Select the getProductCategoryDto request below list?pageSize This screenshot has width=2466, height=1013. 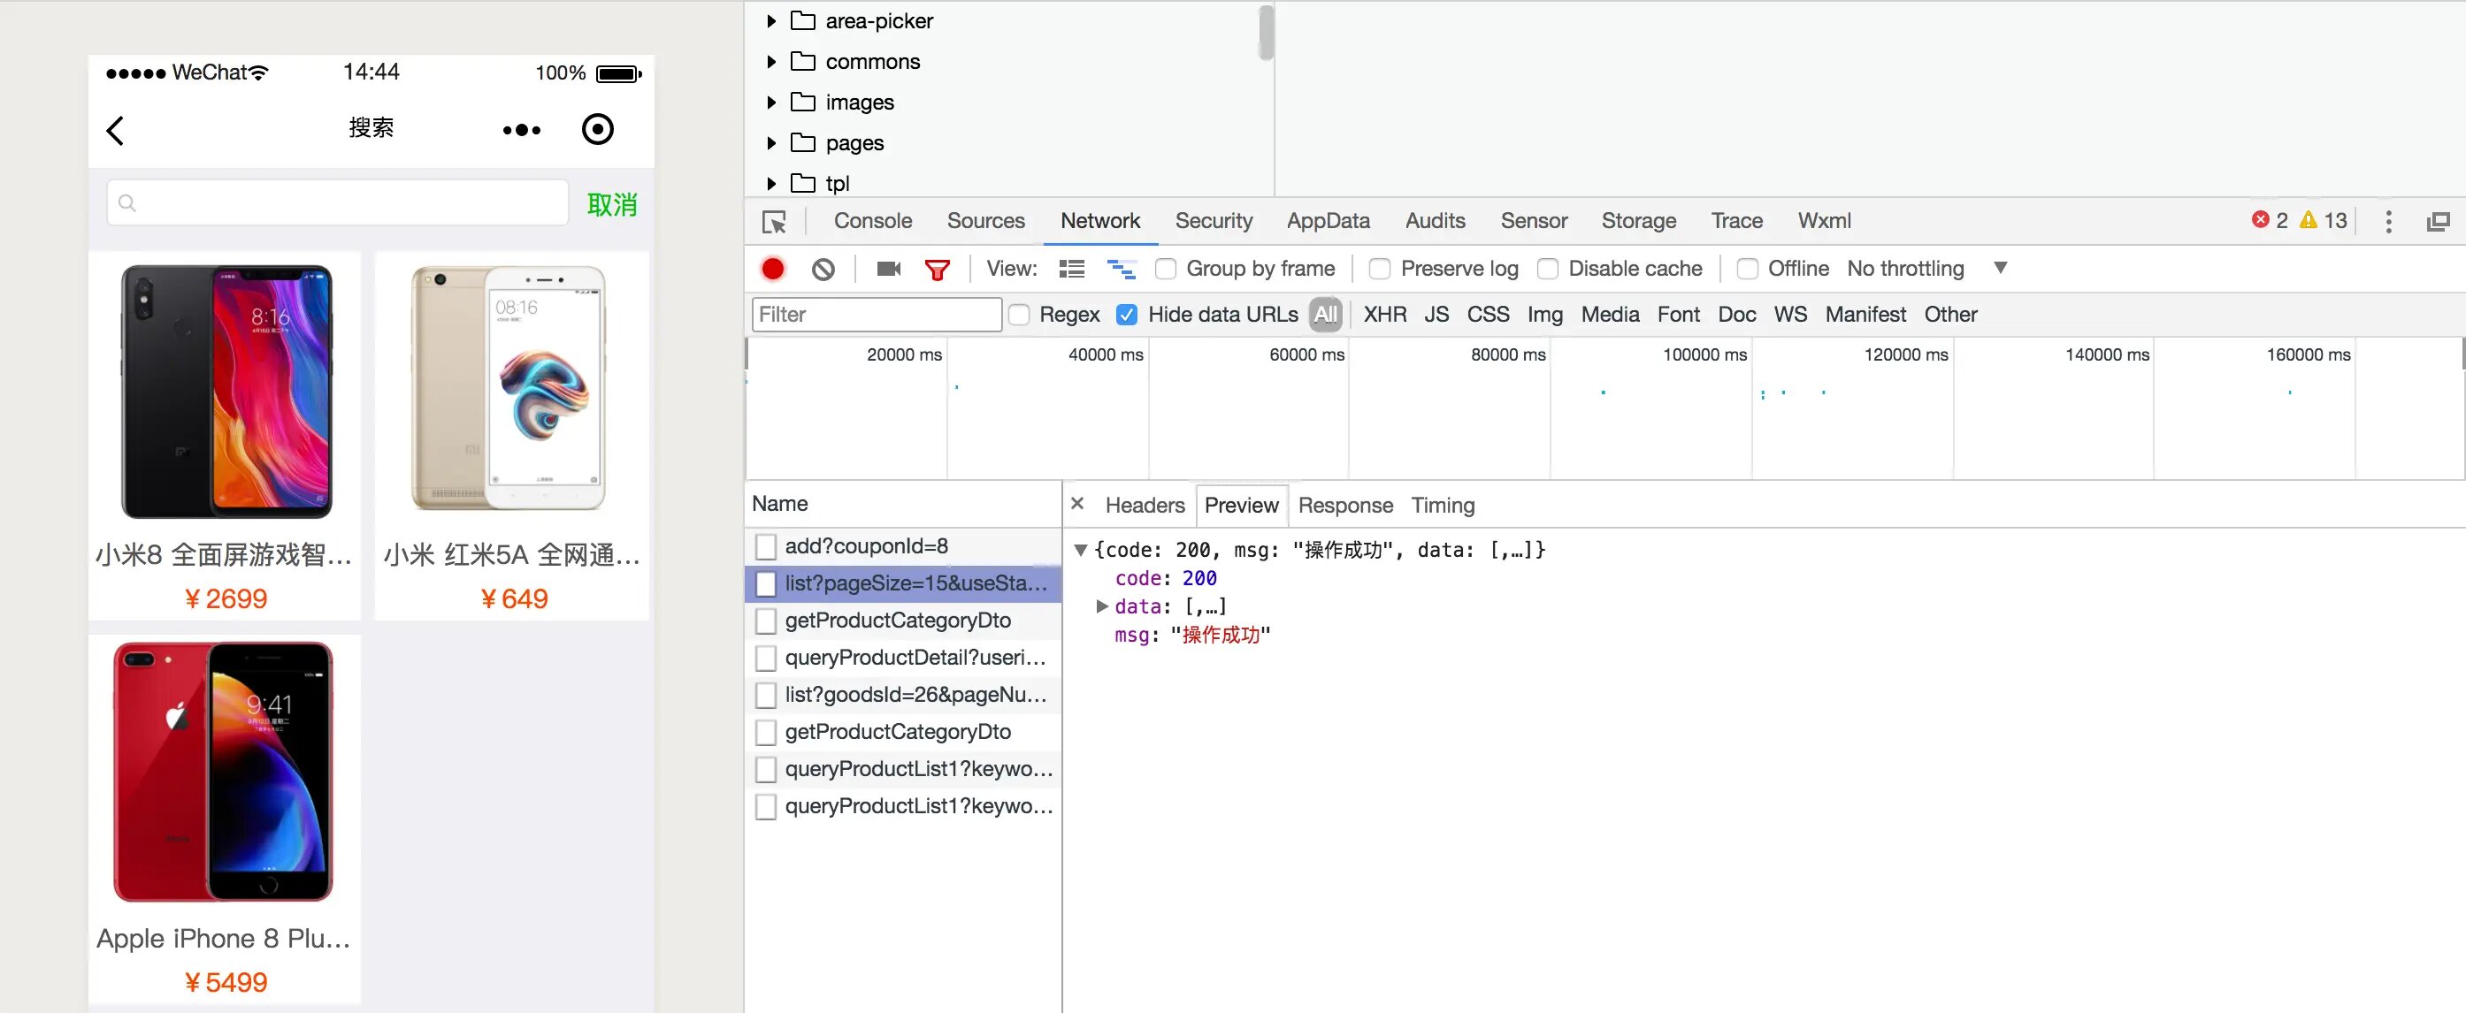903,621
